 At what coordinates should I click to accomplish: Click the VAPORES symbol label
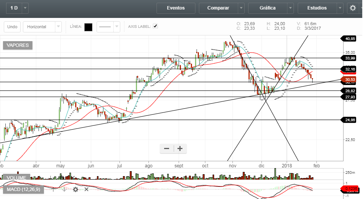(x=18, y=45)
